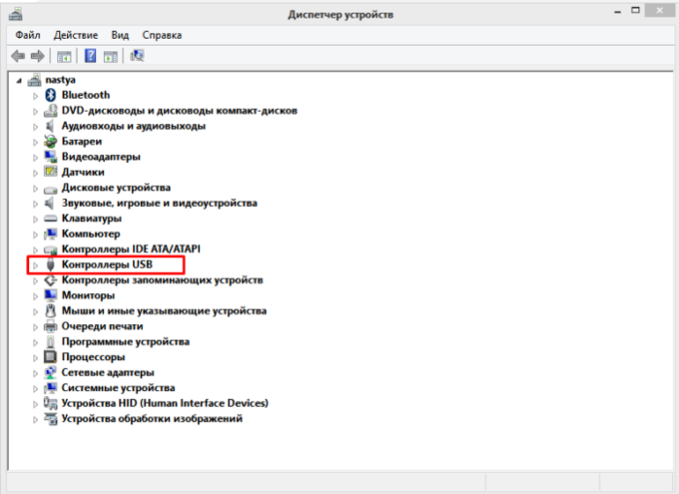The image size is (679, 494).
Task: Click the Клавиатуры keyboard icon
Action: [51, 218]
